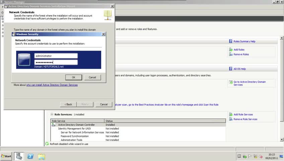Viewport: 284px width, 161px height.
Task: Select the Administration Tools row
Action: pyautogui.click(x=138, y=140)
